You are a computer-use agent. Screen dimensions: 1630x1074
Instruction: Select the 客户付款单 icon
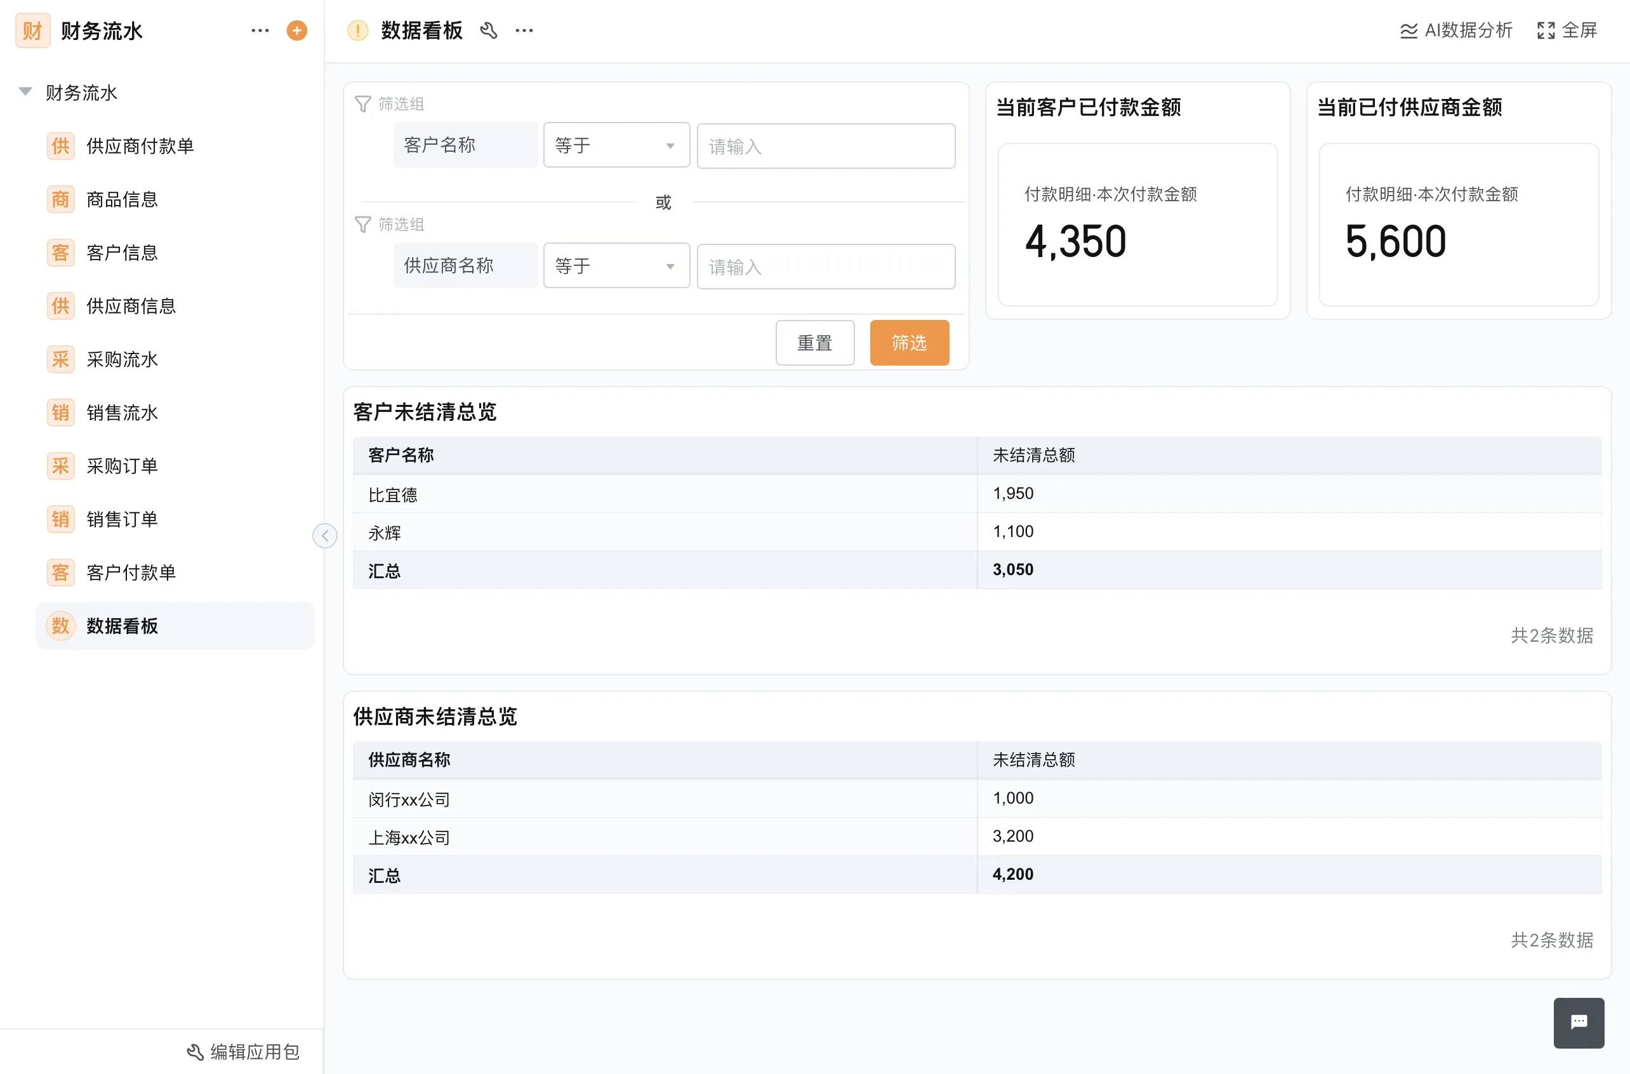click(x=60, y=572)
